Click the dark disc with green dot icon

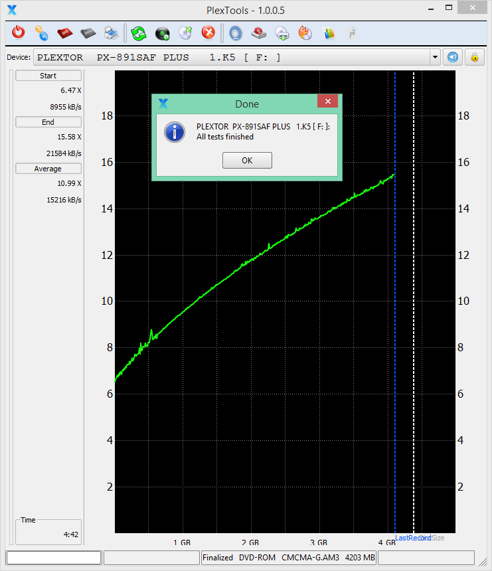(163, 33)
